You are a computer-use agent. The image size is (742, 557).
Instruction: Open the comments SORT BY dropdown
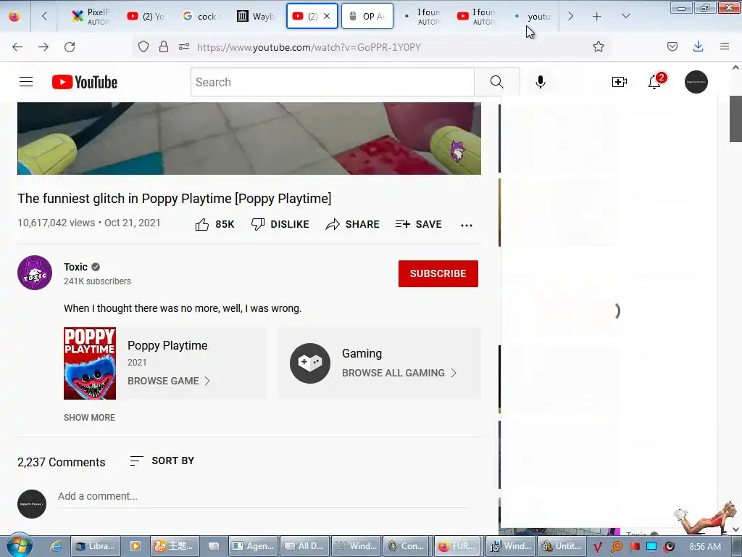(x=162, y=461)
